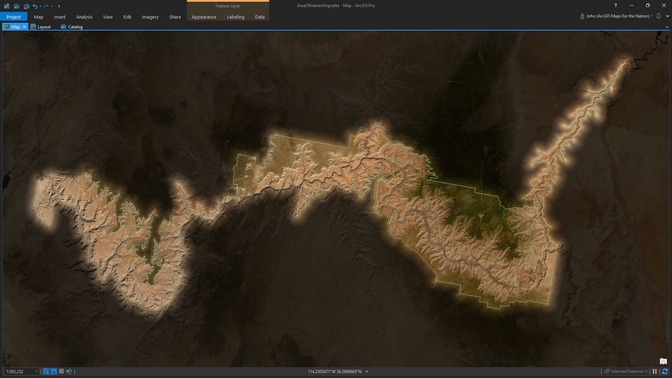Click the Undo arrow icon
The image size is (672, 378).
[x=35, y=6]
